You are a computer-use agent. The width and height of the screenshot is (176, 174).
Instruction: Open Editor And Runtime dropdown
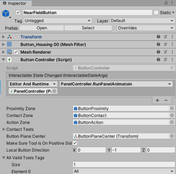point(33,84)
